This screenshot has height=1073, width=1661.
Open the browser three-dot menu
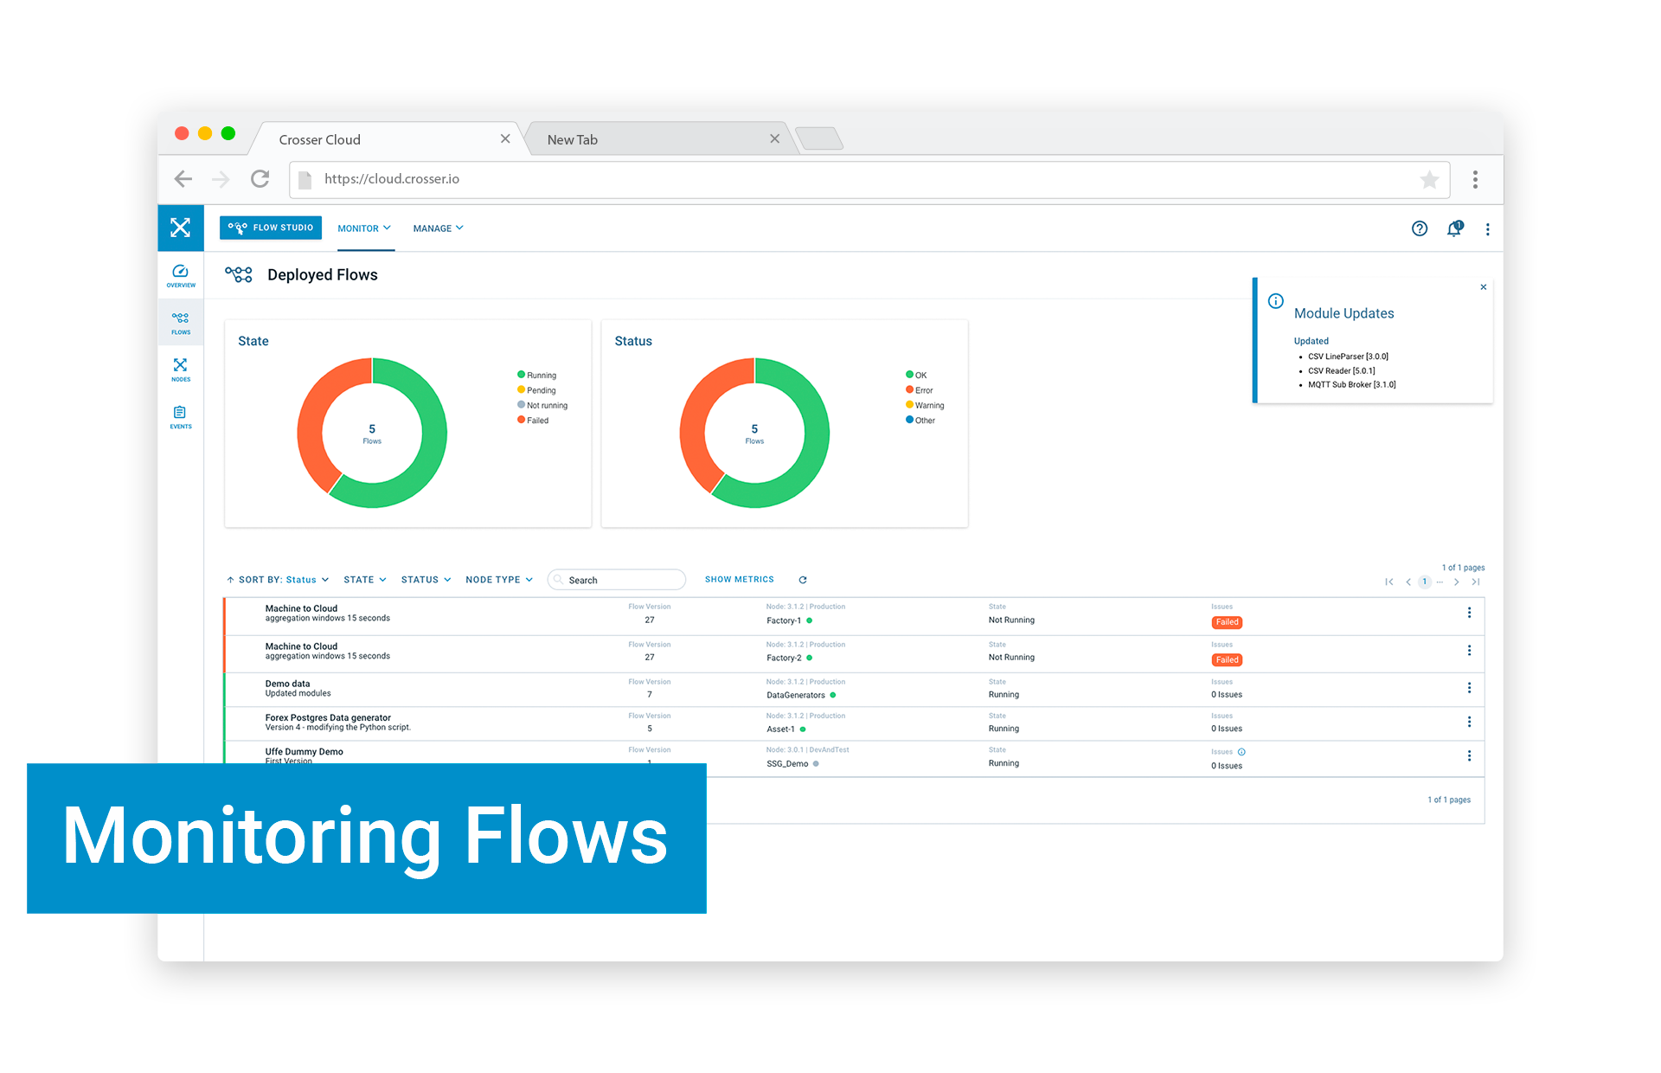(1476, 179)
